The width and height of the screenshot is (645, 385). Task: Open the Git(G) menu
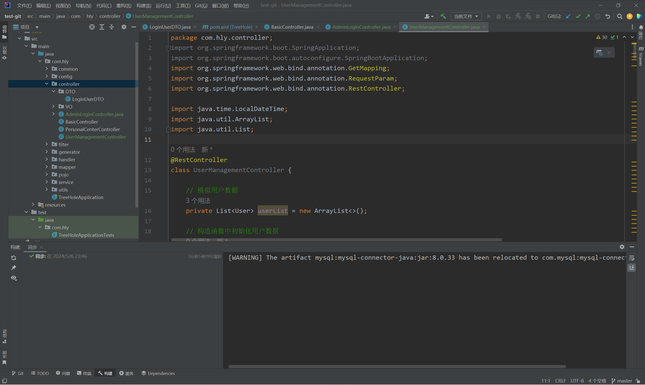pos(201,6)
